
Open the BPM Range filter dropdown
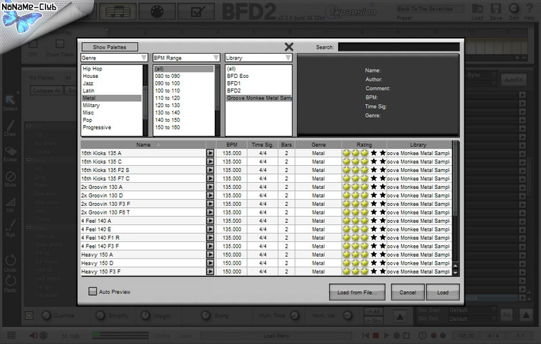pyautogui.click(x=186, y=58)
